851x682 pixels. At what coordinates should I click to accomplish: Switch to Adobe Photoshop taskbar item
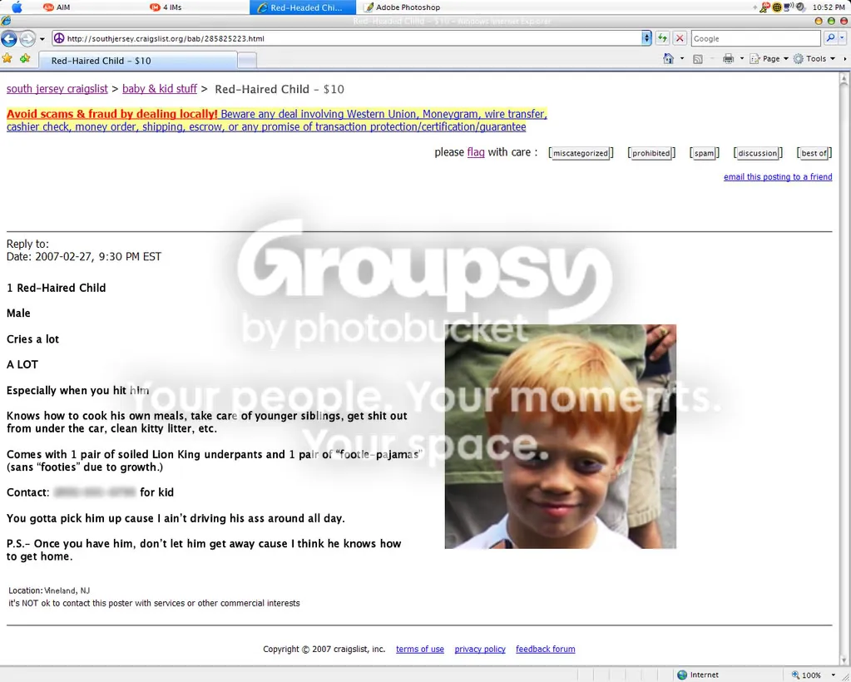coord(402,7)
